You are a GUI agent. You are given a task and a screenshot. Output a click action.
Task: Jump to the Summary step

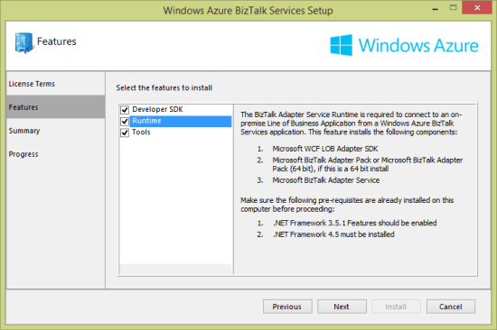pos(56,131)
